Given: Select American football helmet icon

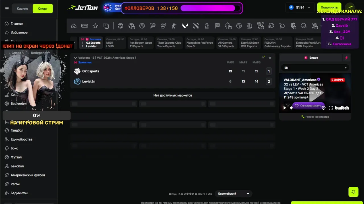Looking at the screenshot, I should click(304, 26).
